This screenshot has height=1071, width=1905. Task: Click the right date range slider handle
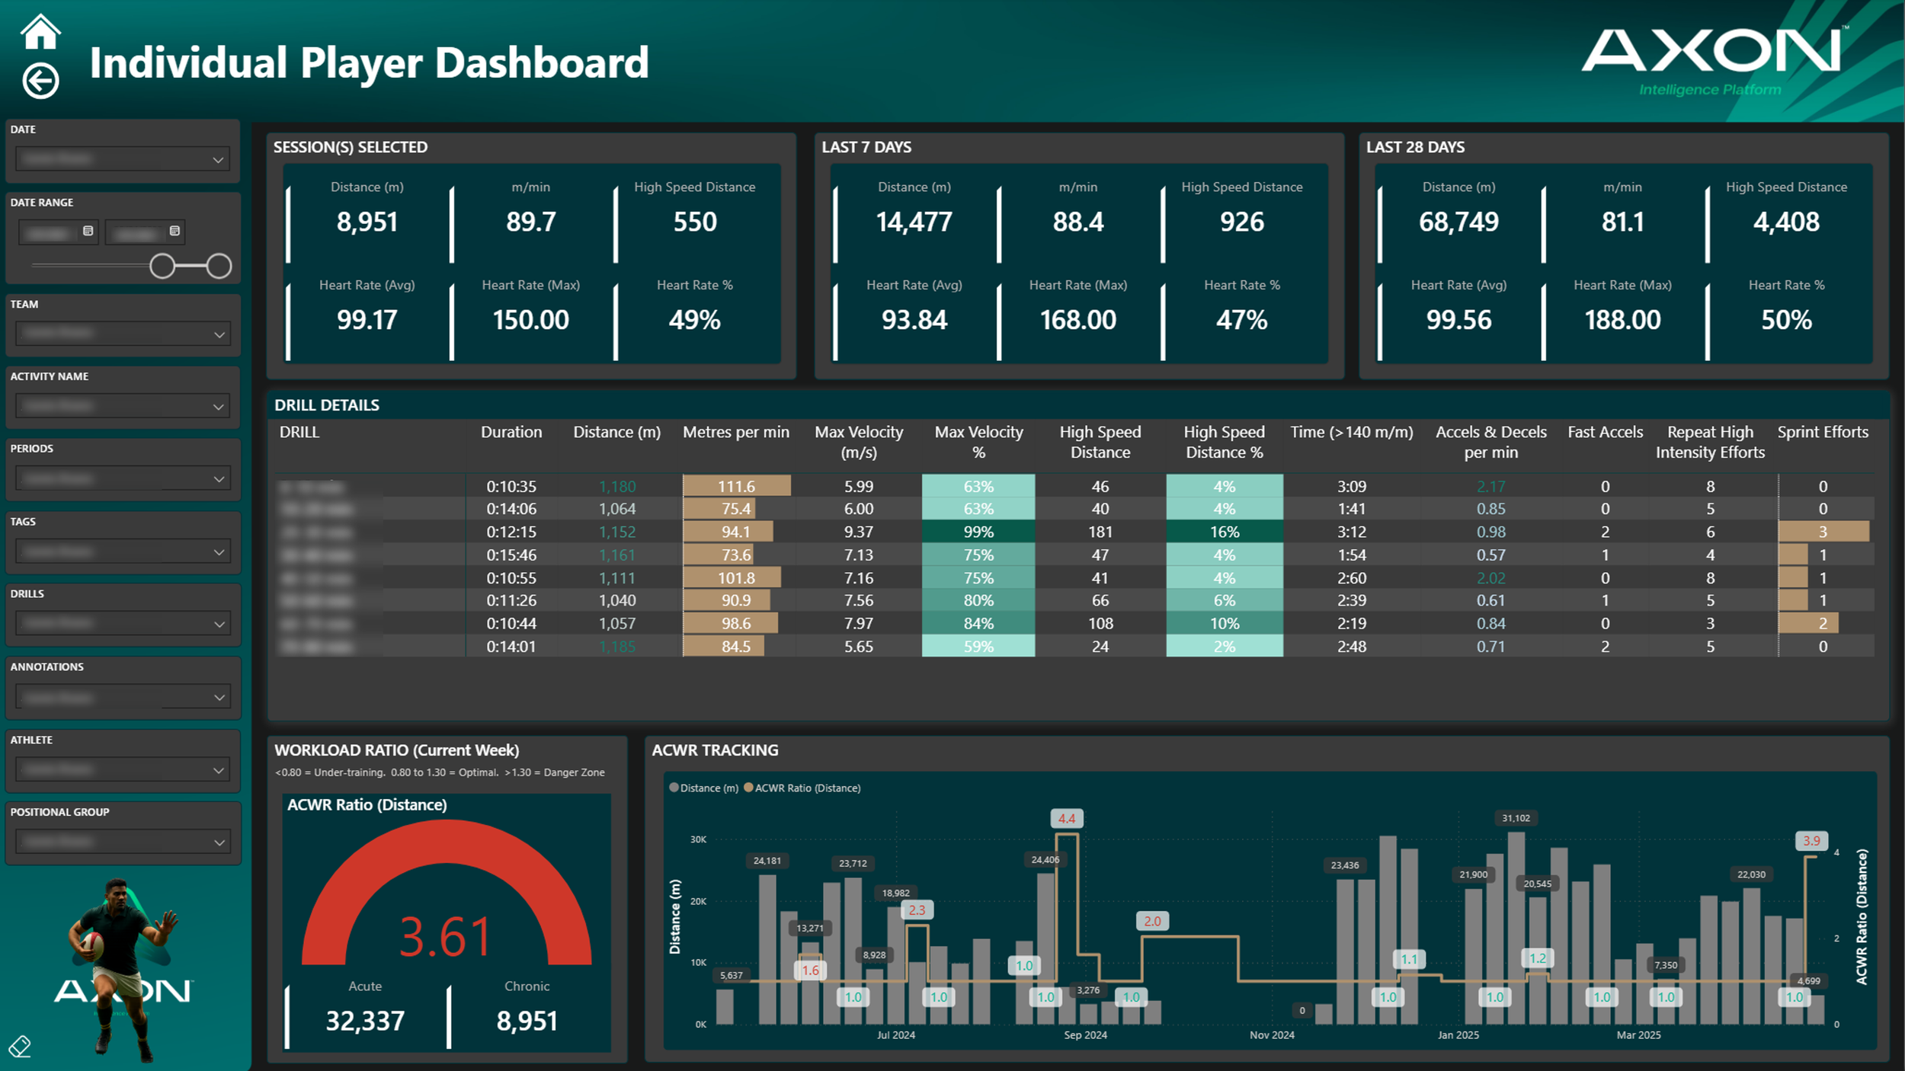point(219,266)
